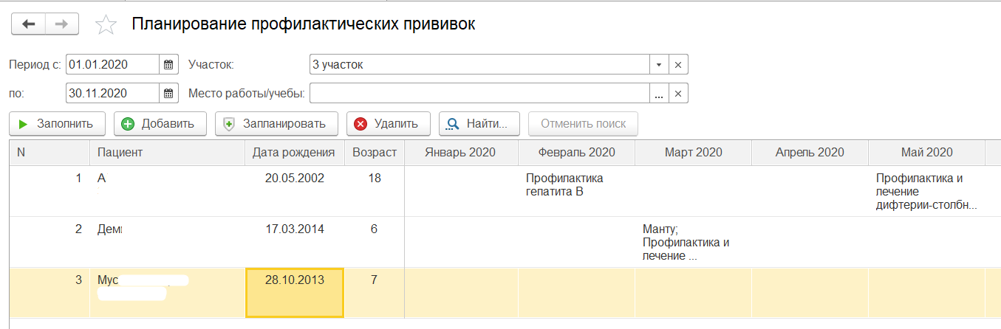Clear the 'Участок' field with X button
1001x329 pixels.
[x=678, y=65]
